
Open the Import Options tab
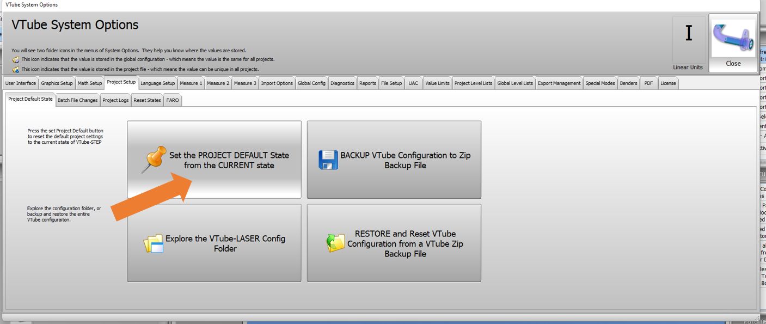pyautogui.click(x=277, y=83)
